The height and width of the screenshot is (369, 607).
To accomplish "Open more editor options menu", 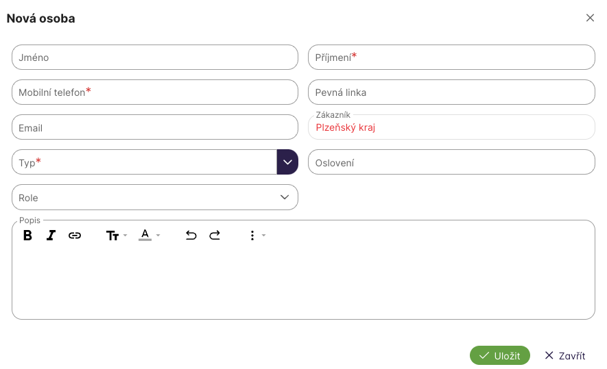I will pyautogui.click(x=256, y=236).
